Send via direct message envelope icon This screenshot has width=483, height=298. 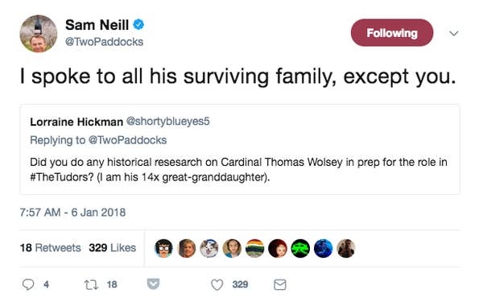(x=279, y=284)
